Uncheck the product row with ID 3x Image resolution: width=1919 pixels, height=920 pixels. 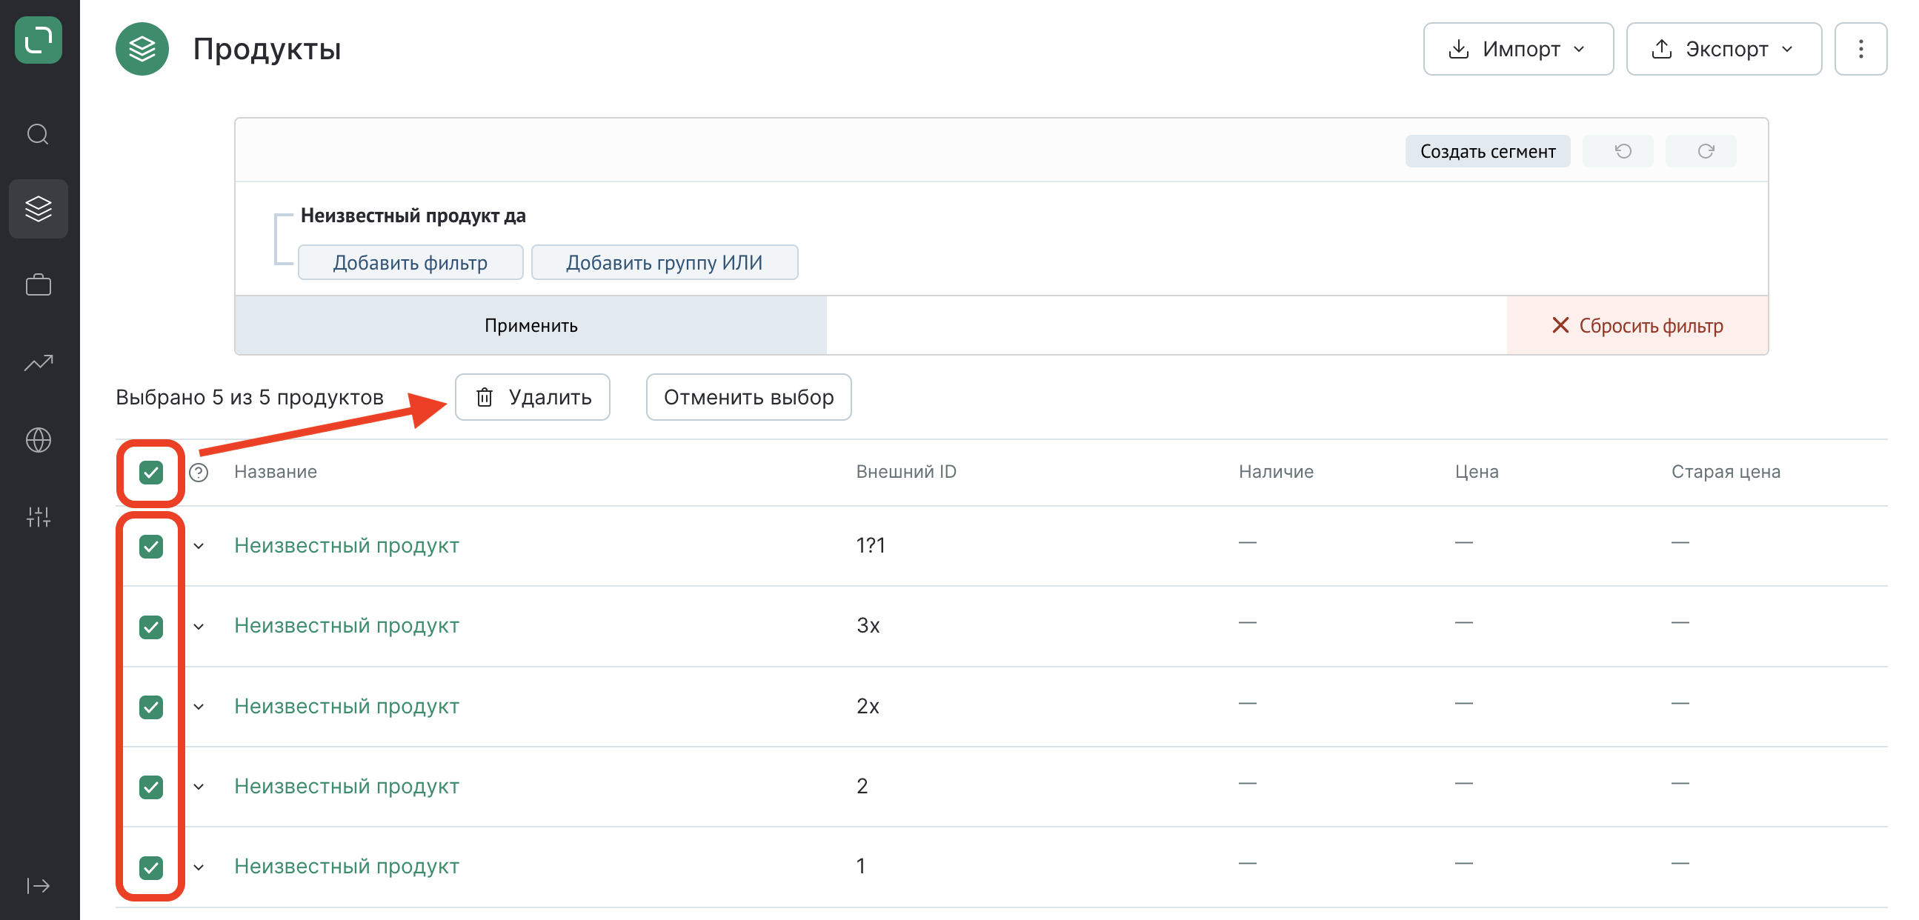pyautogui.click(x=151, y=627)
